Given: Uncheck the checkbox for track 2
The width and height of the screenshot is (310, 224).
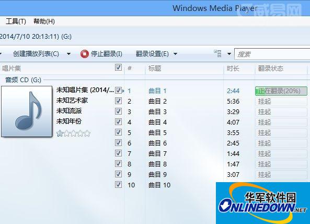Looking at the screenshot, I should tap(118, 101).
